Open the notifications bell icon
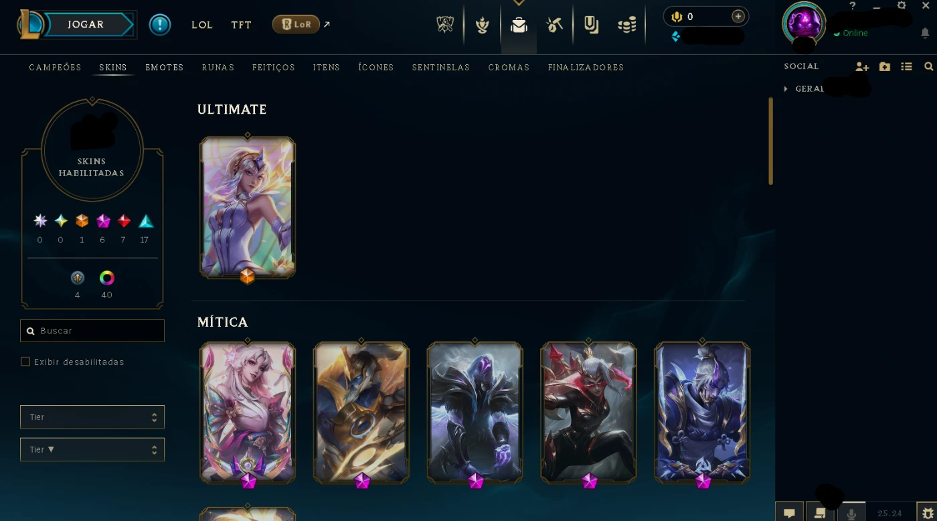Viewport: 937px width, 521px height. click(926, 33)
